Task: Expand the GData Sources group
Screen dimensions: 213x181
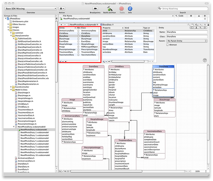Action: coord(8,24)
